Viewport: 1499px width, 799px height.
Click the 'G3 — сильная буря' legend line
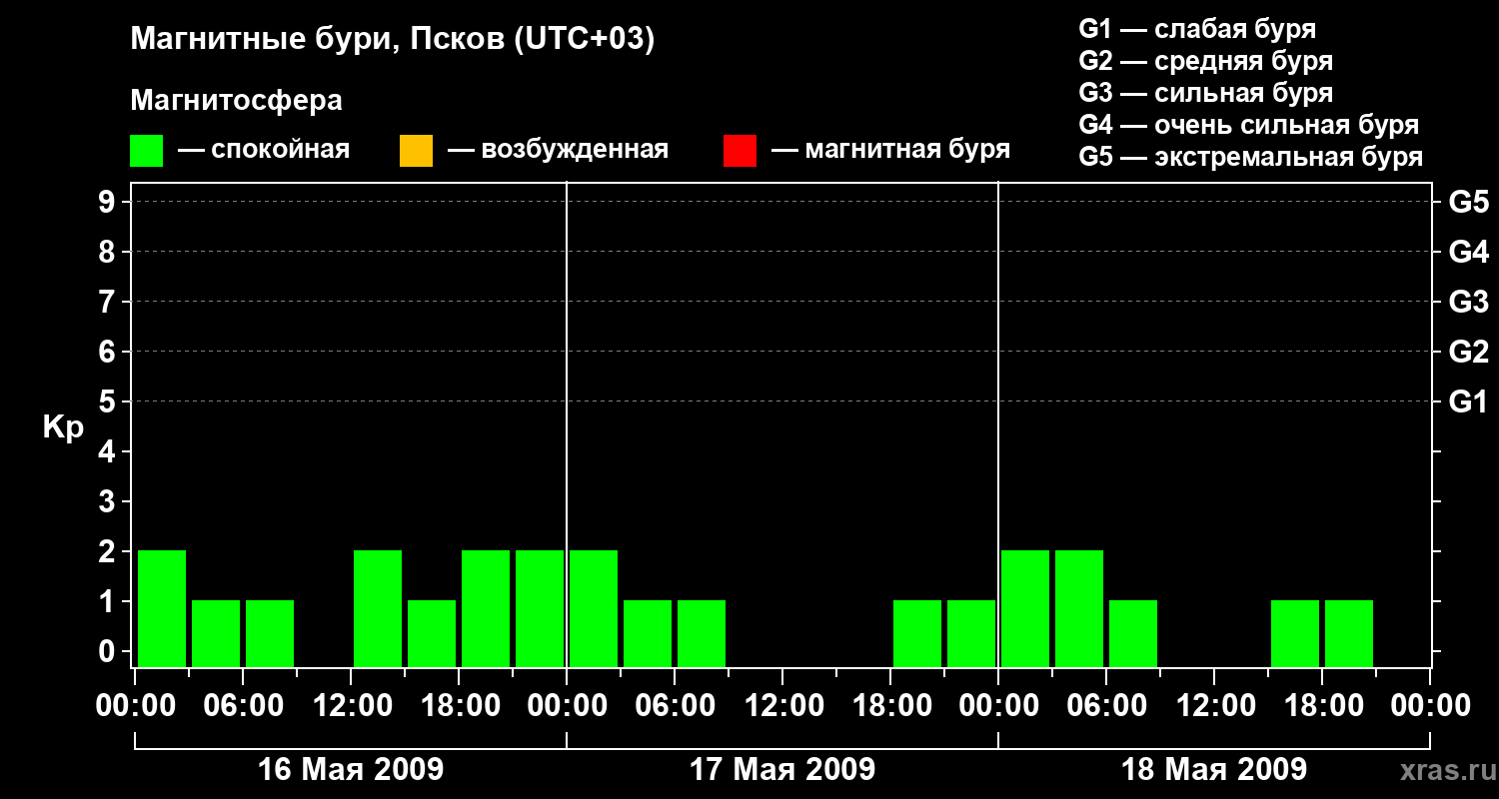point(1205,93)
